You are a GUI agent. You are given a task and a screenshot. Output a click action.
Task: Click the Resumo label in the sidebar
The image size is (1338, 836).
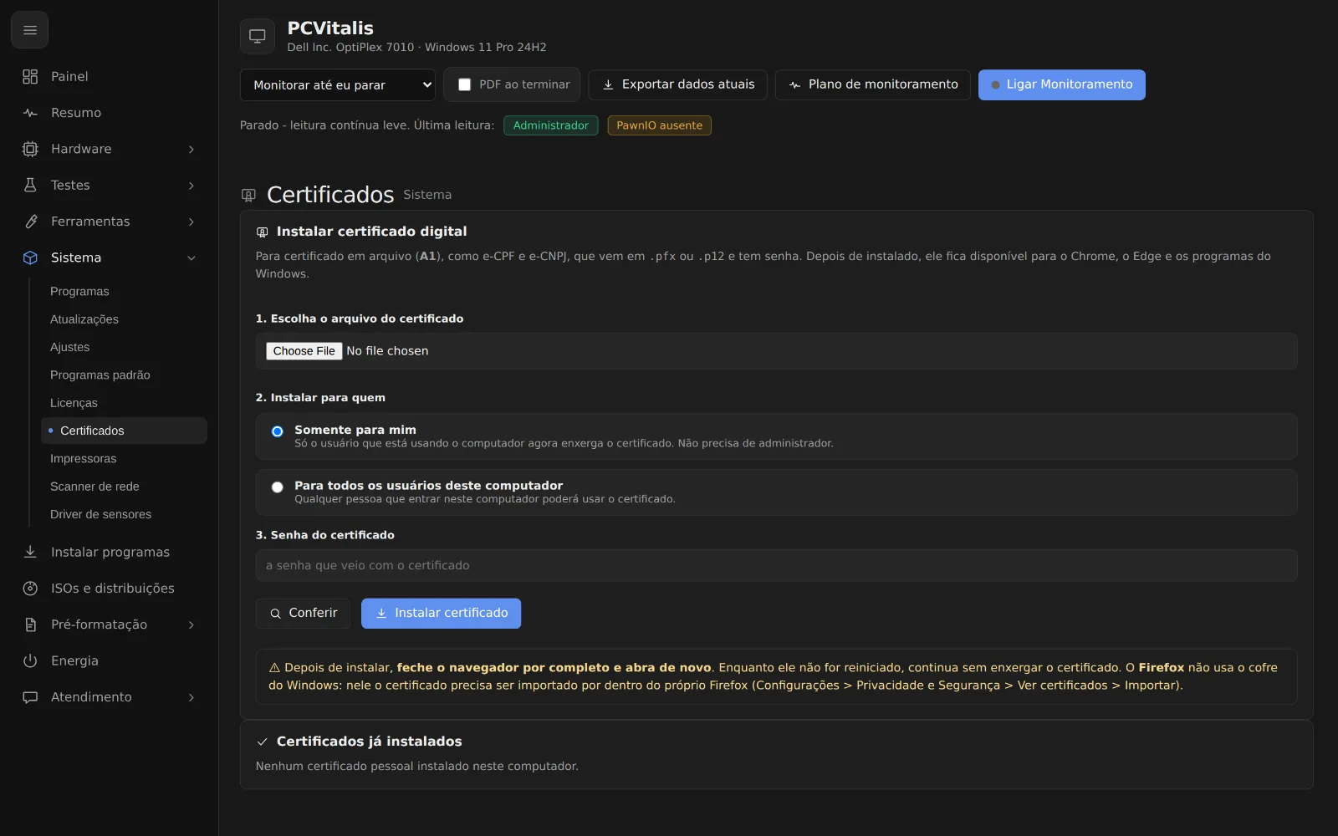(76, 113)
